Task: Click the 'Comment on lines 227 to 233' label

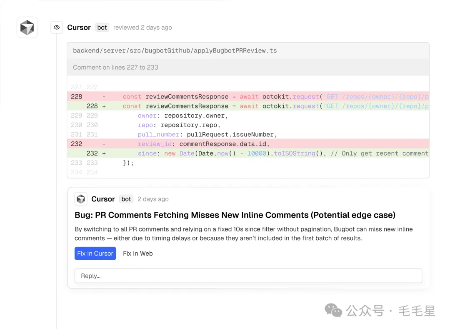Action: pyautogui.click(x=116, y=67)
